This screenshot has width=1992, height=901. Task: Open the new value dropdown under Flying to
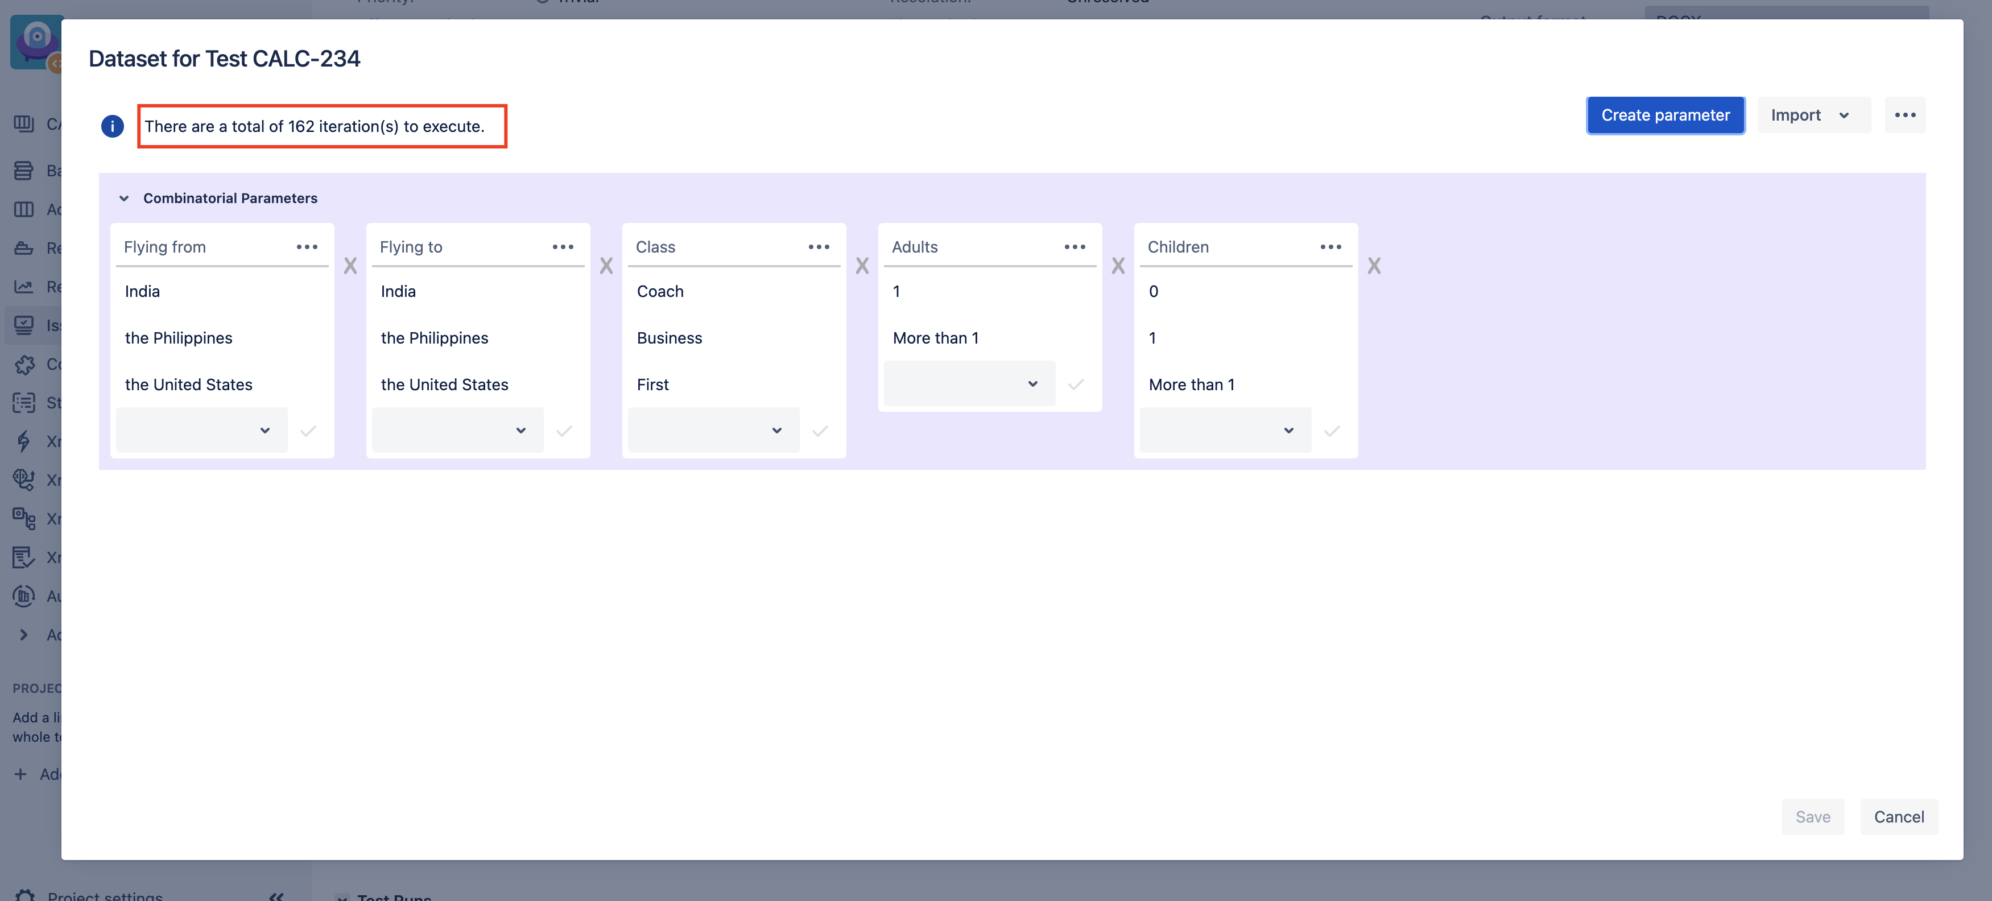click(x=458, y=430)
